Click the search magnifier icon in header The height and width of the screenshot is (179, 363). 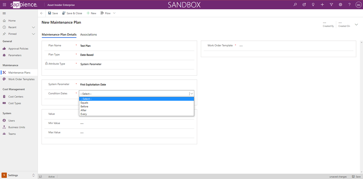click(x=295, y=5)
